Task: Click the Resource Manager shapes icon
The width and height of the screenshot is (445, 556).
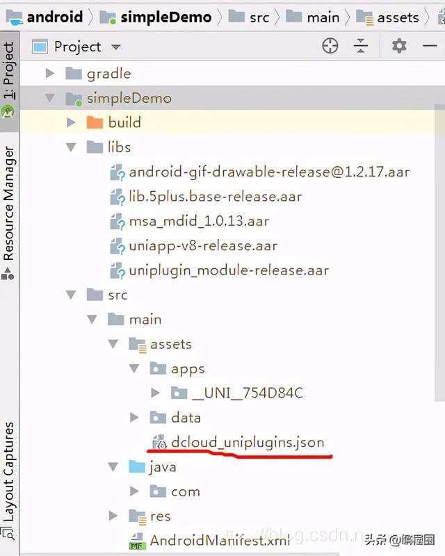Action: (8, 273)
